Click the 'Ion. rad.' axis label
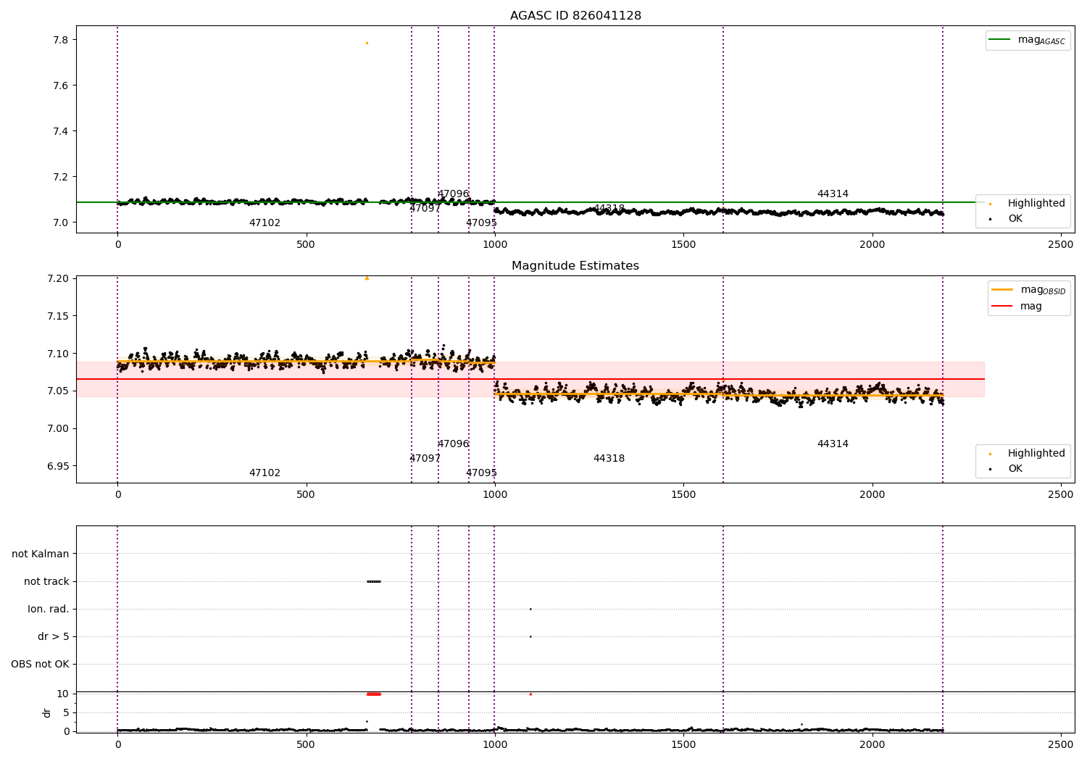This screenshot has width=1087, height=761. point(49,609)
